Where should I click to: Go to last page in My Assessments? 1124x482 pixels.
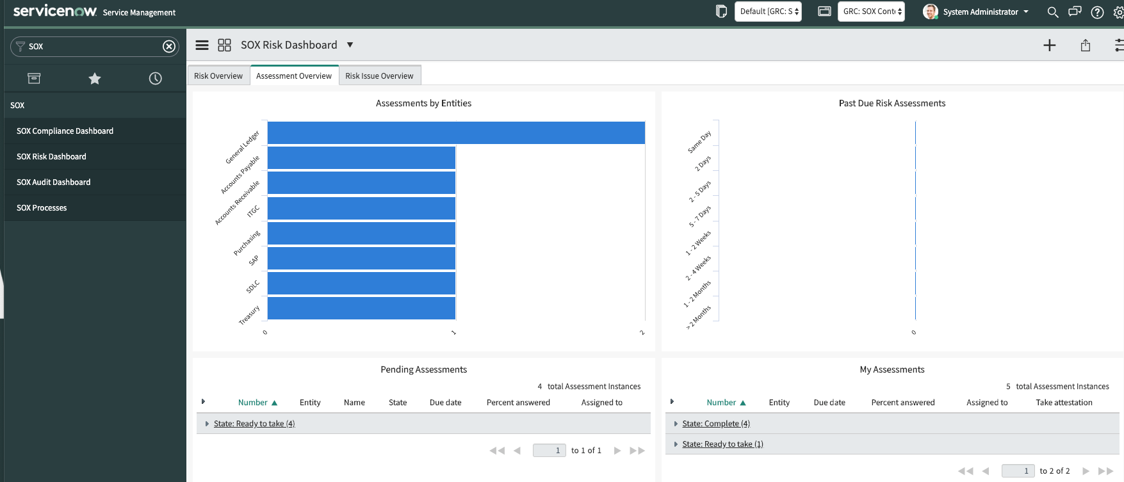tap(1106, 471)
